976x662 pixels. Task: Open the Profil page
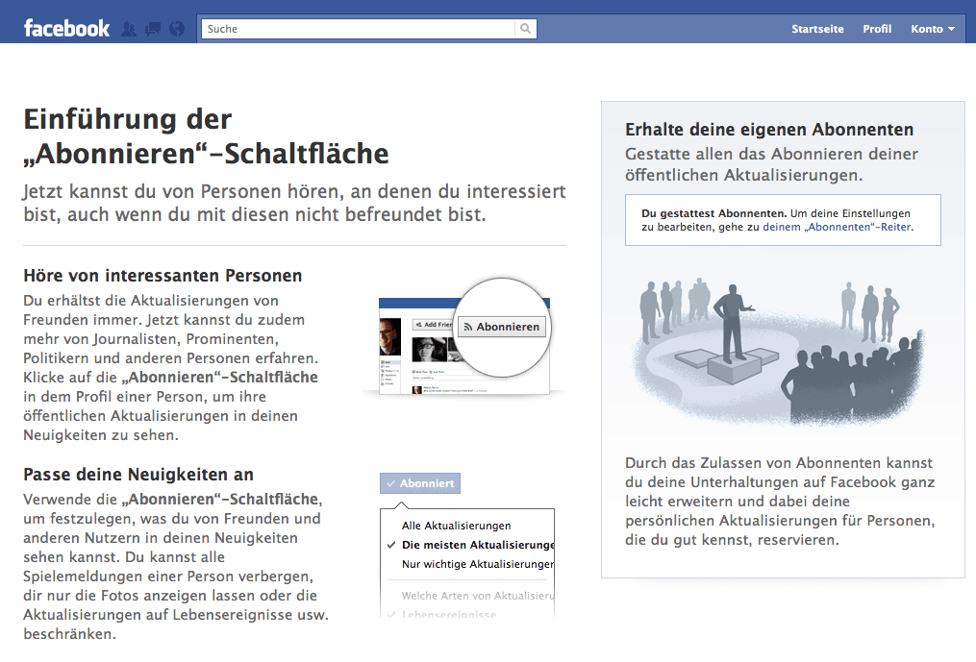click(x=876, y=29)
